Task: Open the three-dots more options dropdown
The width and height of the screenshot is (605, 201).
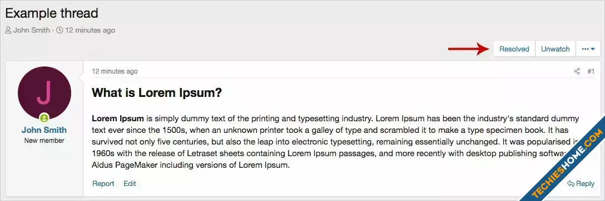Action: [x=588, y=49]
